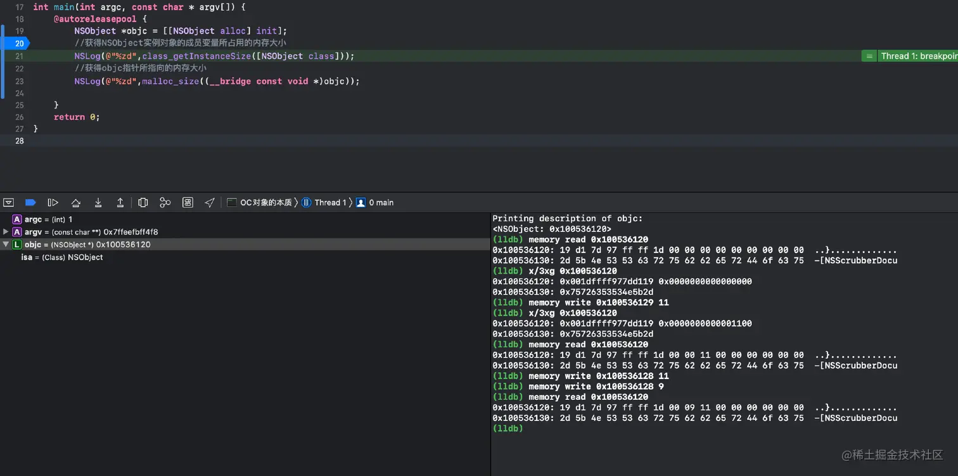Viewport: 958px width, 476px height.
Task: Click the 'NSObject *objc' declaration line
Action: coord(181,31)
